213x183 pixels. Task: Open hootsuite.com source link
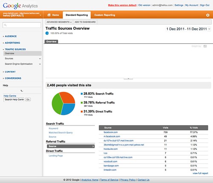tap(111, 149)
